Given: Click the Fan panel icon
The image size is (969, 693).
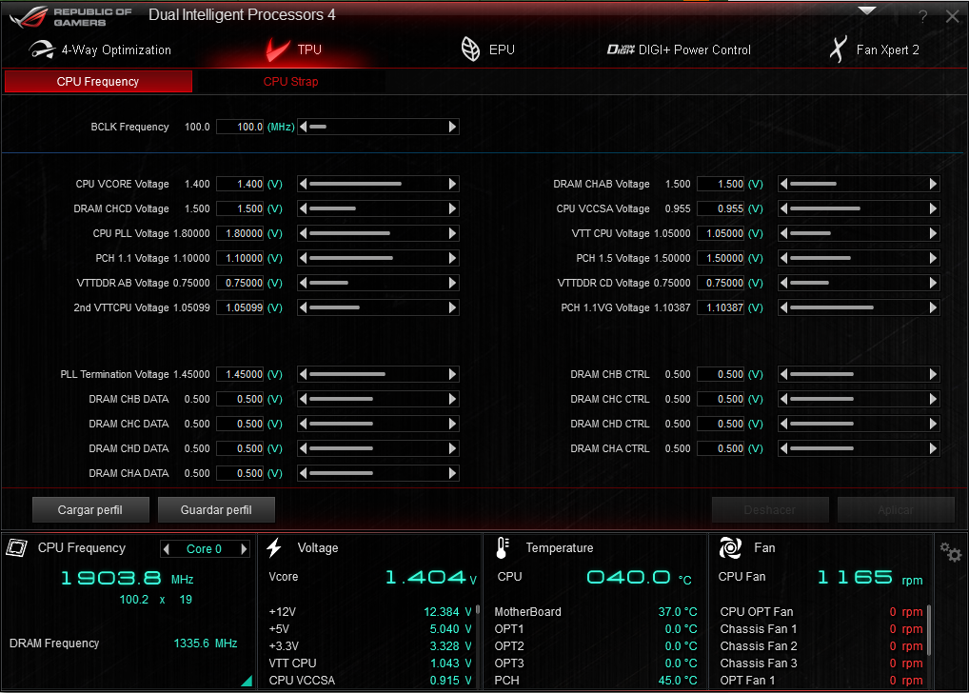Looking at the screenshot, I should pyautogui.click(x=730, y=547).
